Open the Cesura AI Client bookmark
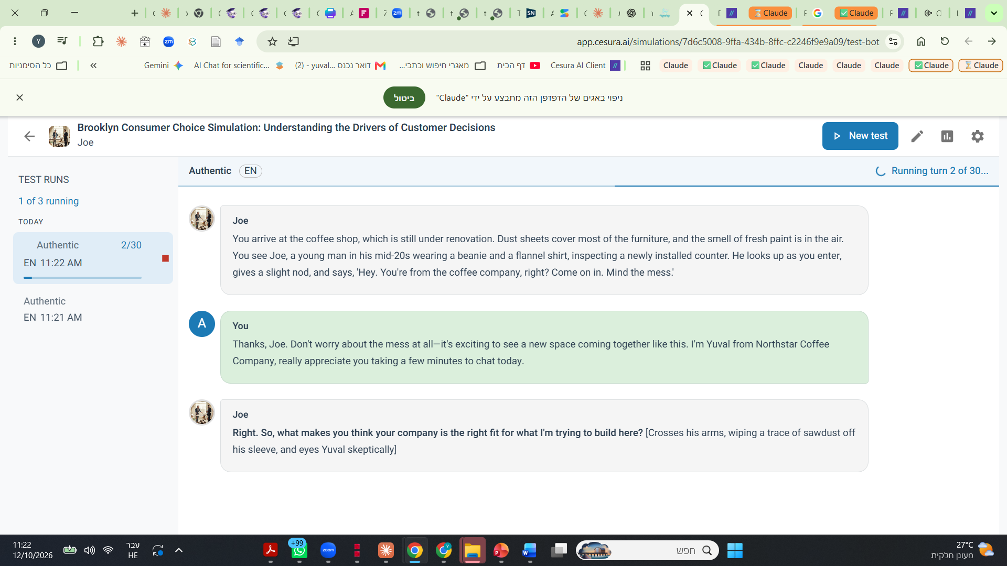The height and width of the screenshot is (566, 1007). (x=585, y=66)
